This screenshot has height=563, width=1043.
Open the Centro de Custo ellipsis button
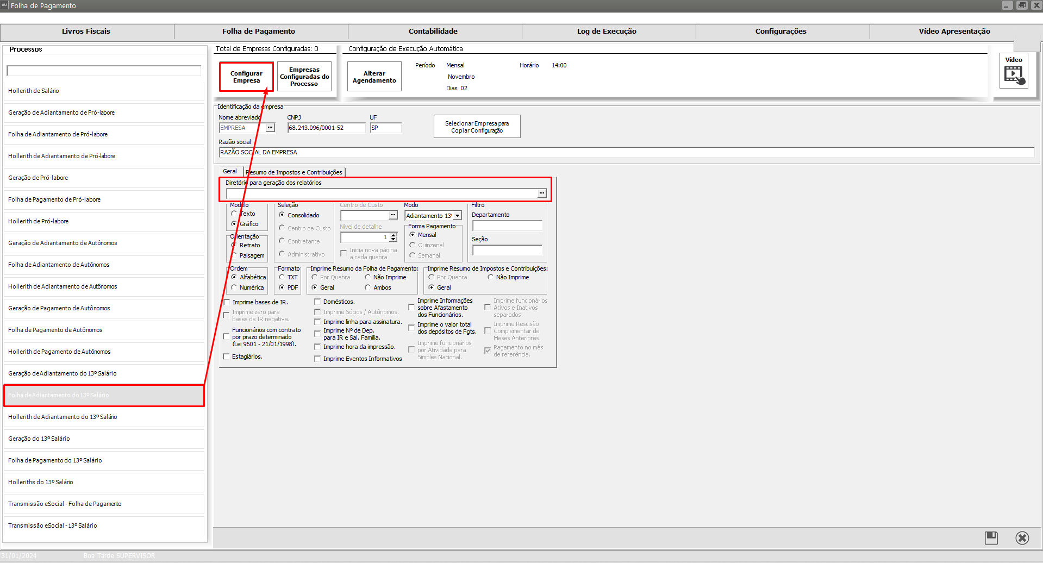point(393,216)
